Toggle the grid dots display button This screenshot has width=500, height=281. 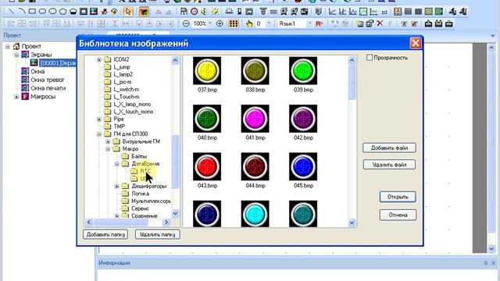point(234,23)
